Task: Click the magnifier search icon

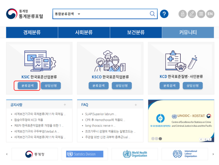Action: pos(152,14)
